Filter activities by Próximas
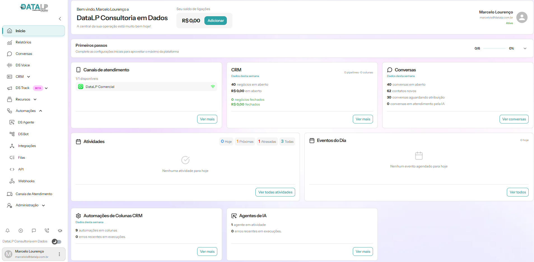This screenshot has height=262, width=534. click(245, 142)
